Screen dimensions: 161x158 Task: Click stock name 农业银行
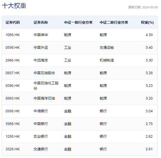coord(41,136)
